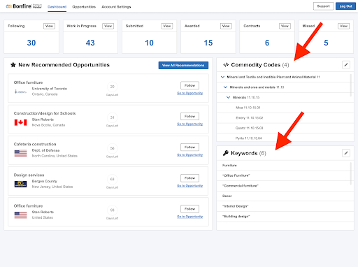Follow Stan Roberts Office furniture opportunity
The height and width of the screenshot is (267, 358).
point(189,209)
